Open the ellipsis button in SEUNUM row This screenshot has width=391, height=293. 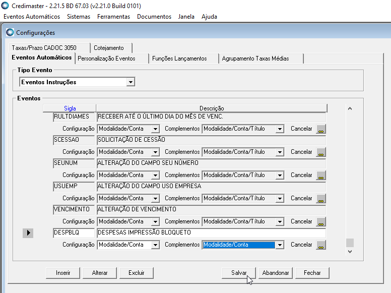point(321,175)
